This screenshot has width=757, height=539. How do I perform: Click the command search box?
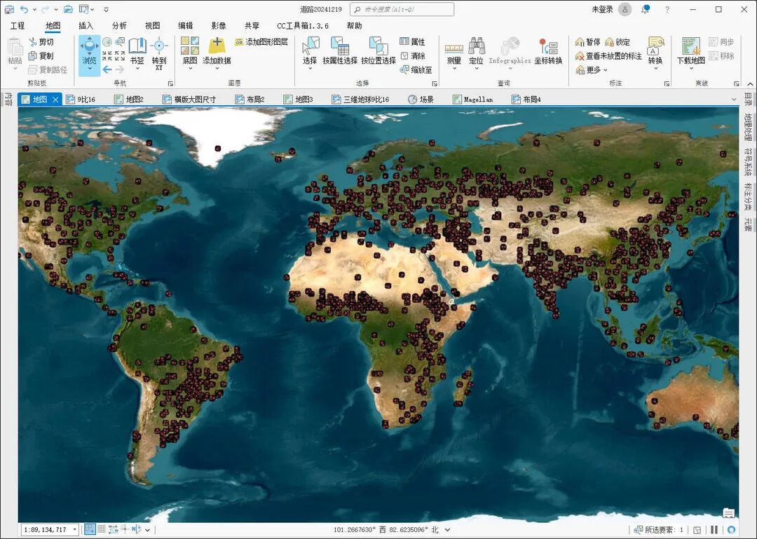coord(402,9)
